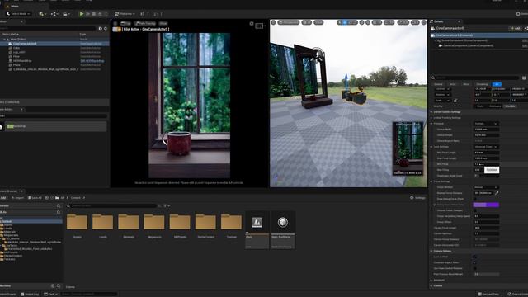528x297 pixels.
Task: Open the Filmback preset dropdown
Action: click(x=486, y=124)
